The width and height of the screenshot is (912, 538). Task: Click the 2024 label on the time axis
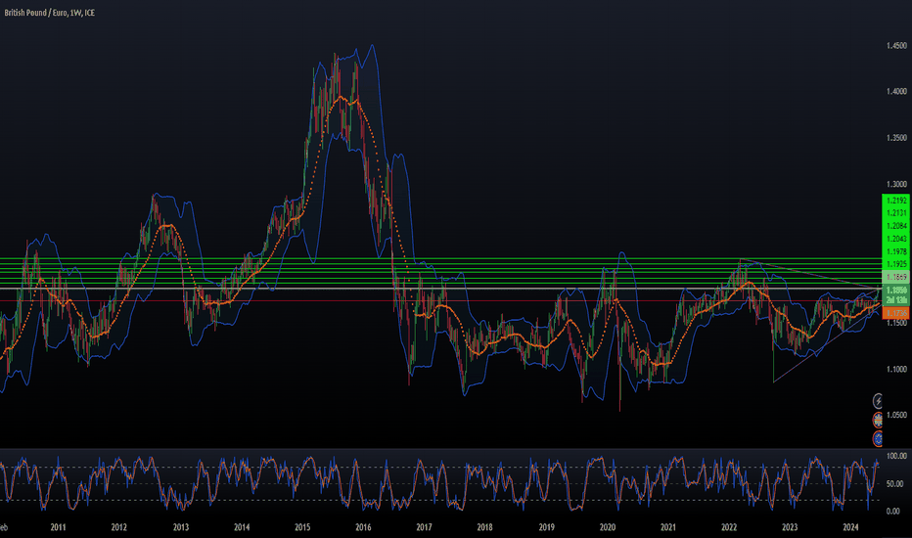[x=851, y=527]
